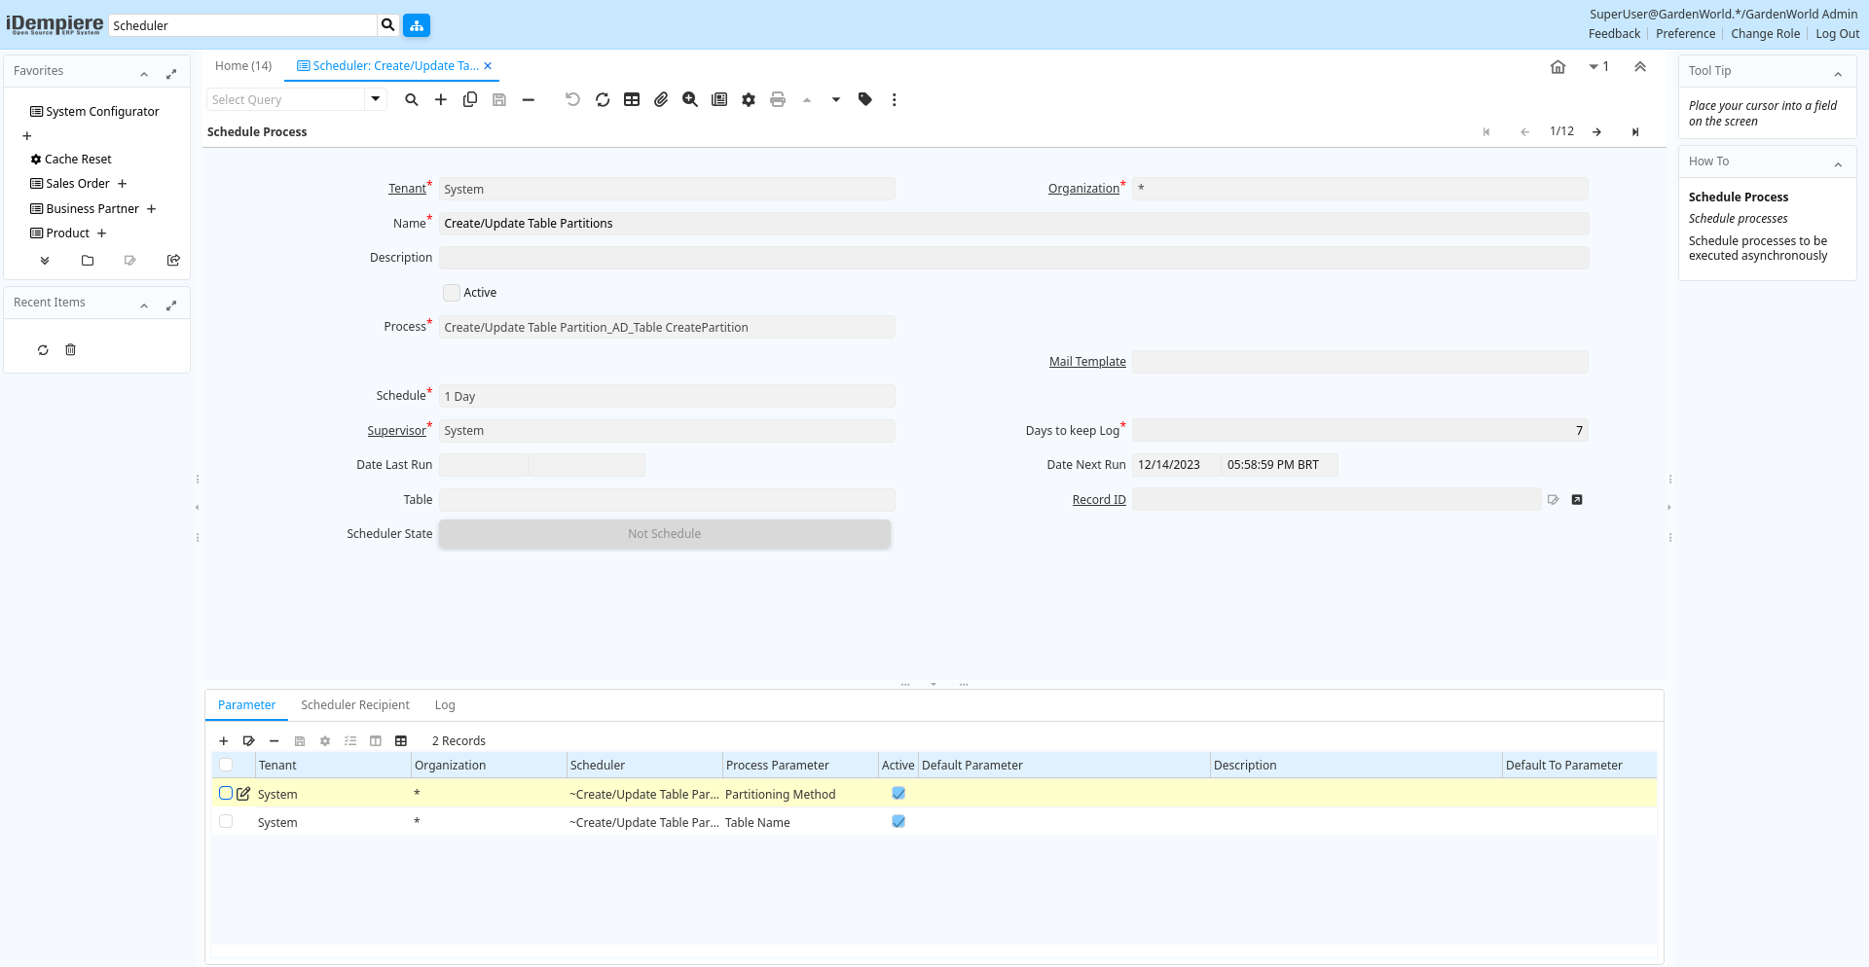Click the Change Role link
Image resolution: width=1869 pixels, height=967 pixels.
coord(1765,34)
